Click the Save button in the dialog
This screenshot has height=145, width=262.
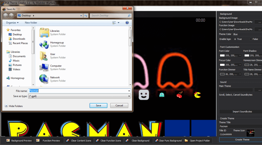coord(99,105)
